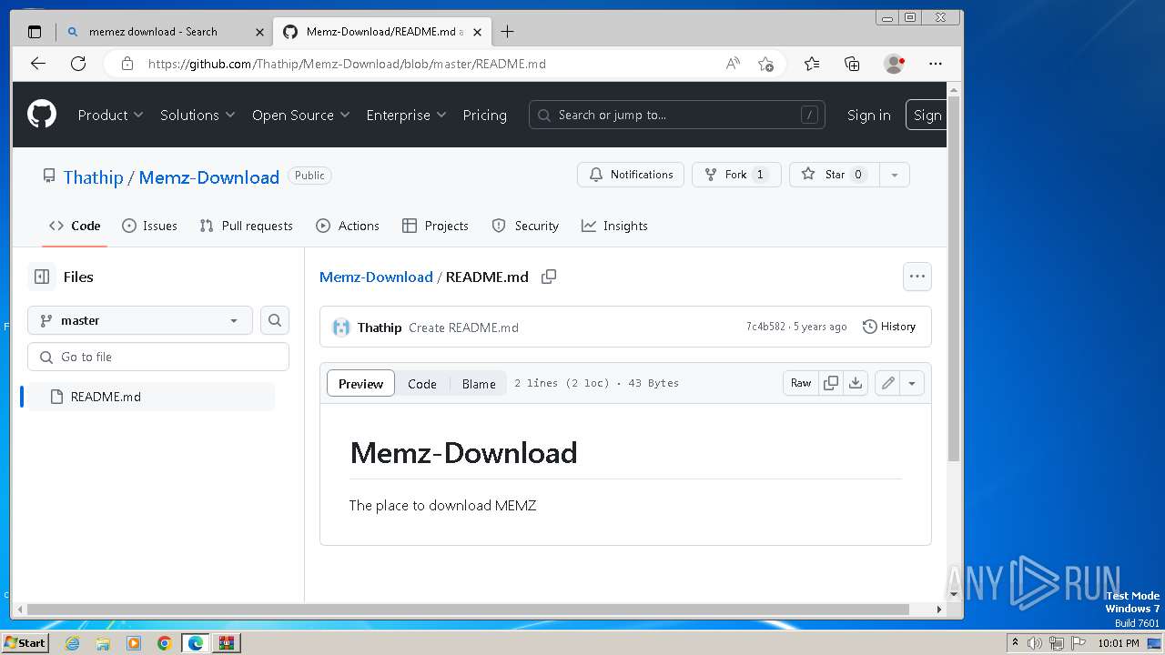Open the star lists dropdown arrow
The width and height of the screenshot is (1165, 655).
[x=894, y=175]
